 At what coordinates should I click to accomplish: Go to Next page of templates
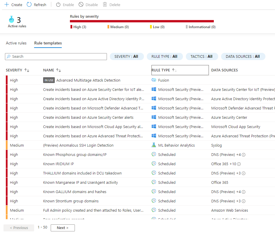63,228
